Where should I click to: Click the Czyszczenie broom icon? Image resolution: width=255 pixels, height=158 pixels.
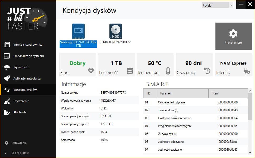click(7, 101)
